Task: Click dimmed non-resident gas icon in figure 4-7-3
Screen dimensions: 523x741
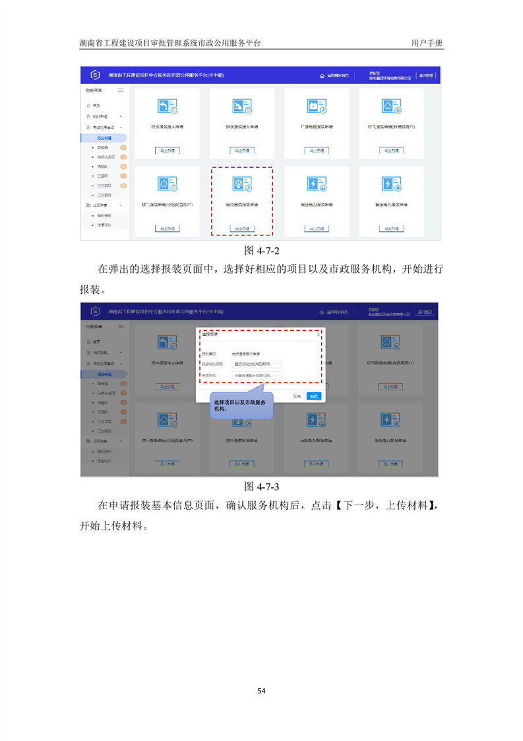Action: click(x=391, y=342)
